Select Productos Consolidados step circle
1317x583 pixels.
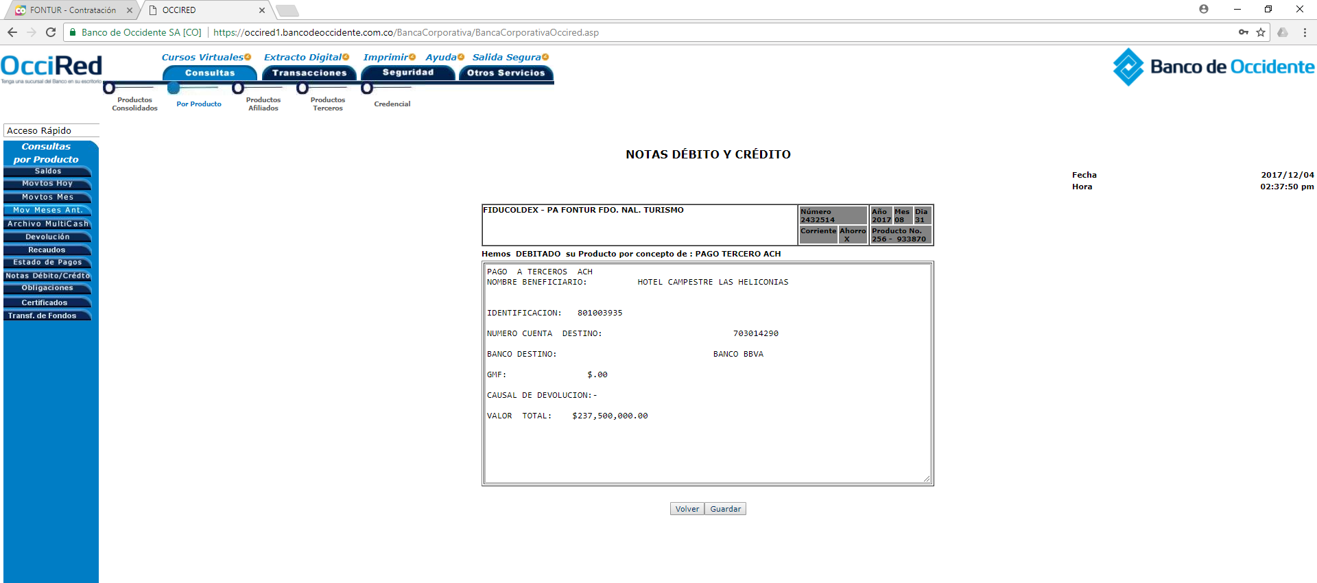[109, 88]
